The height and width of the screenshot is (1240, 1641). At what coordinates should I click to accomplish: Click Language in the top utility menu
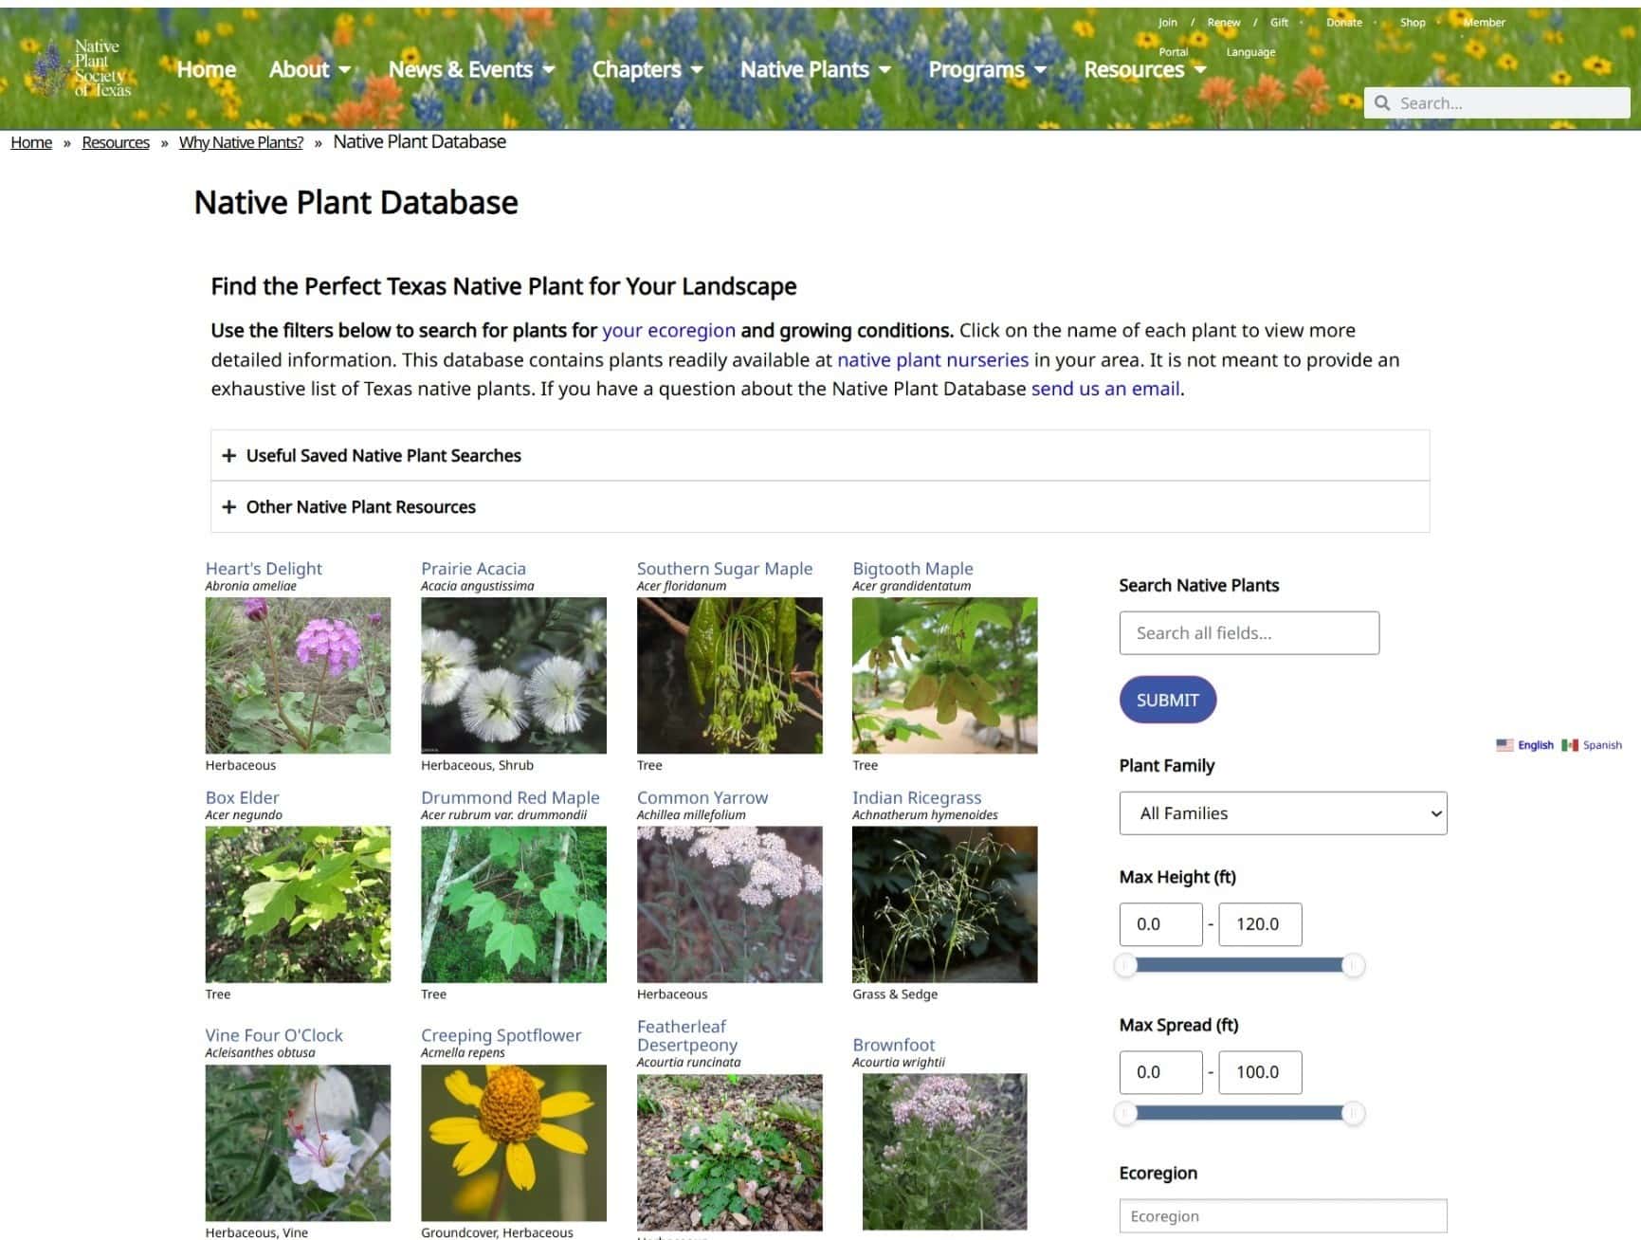(1250, 52)
